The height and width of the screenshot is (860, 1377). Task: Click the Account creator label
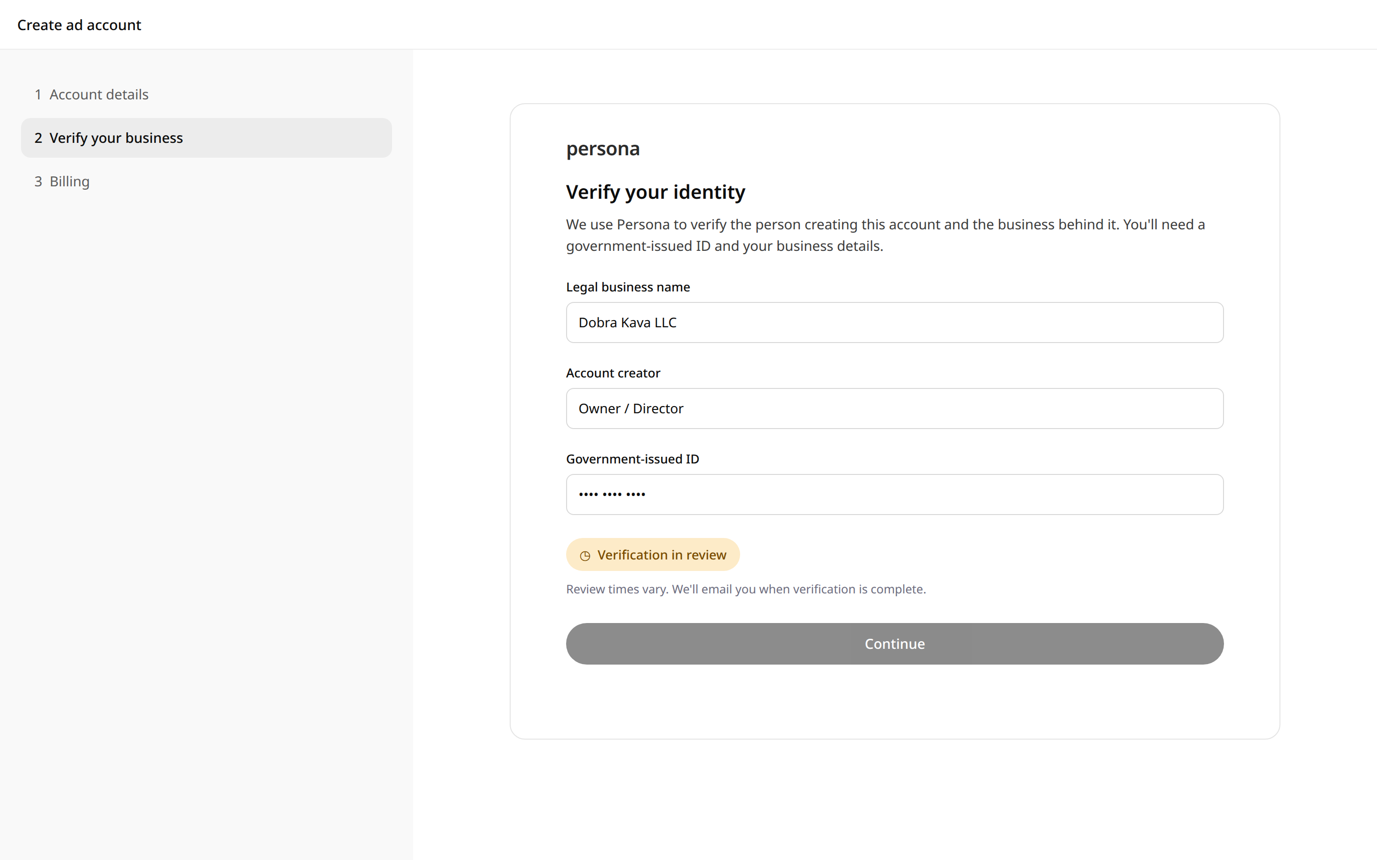click(613, 373)
